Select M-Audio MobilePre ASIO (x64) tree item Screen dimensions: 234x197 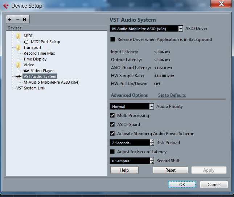52,82
